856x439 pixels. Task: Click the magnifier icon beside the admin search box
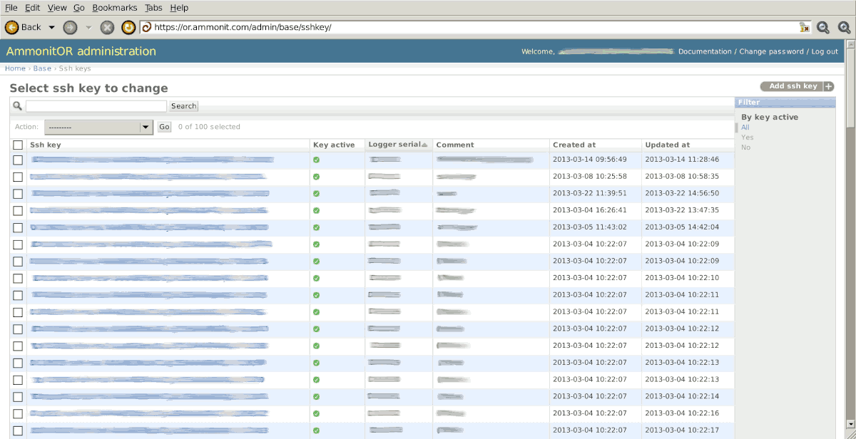coord(17,105)
